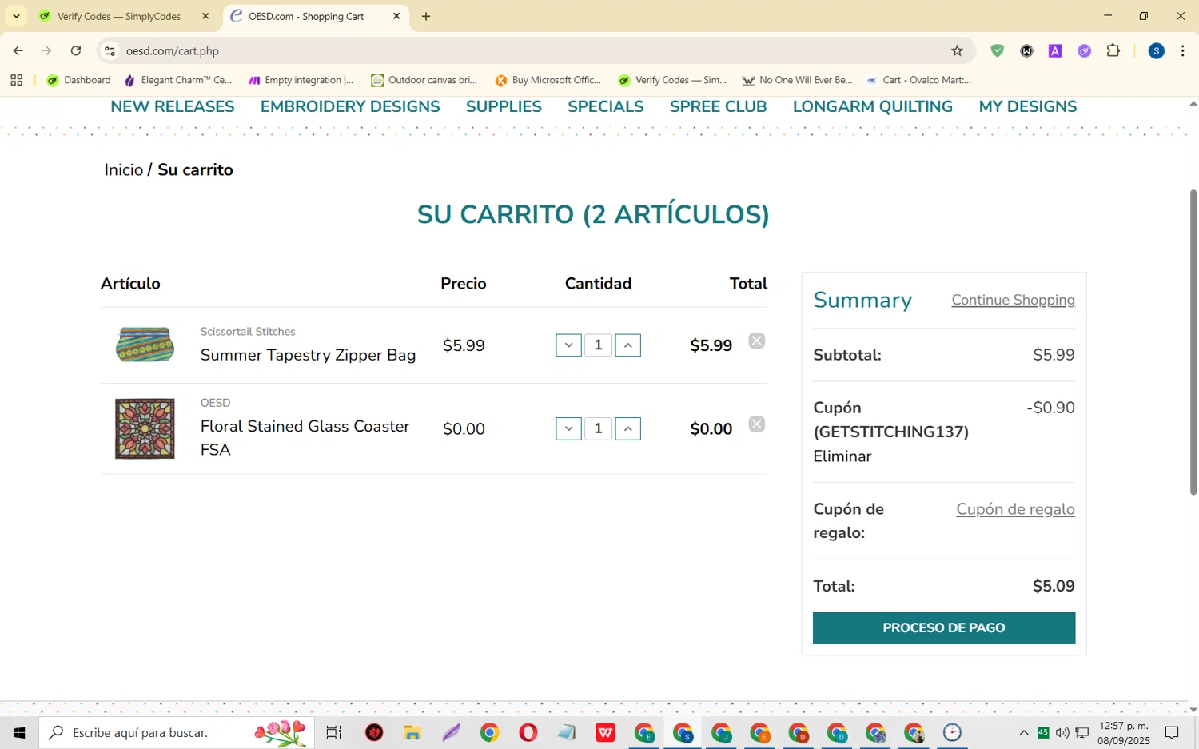Screen dimensions: 1199x749
Task: Go to Inicio breadcrumb
Action: pyautogui.click(x=124, y=169)
